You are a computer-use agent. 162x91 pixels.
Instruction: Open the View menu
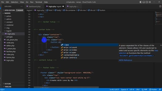click(22, 2)
